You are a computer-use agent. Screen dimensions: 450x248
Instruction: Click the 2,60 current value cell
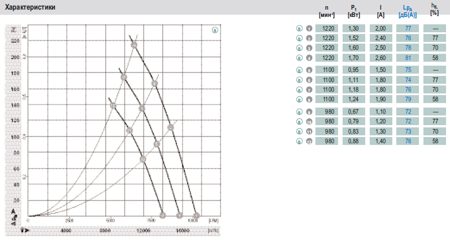tap(380, 58)
